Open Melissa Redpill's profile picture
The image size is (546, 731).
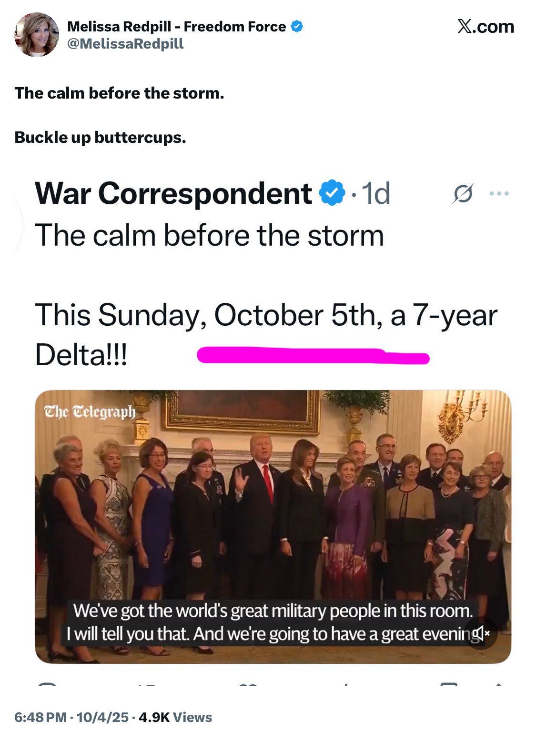click(37, 35)
